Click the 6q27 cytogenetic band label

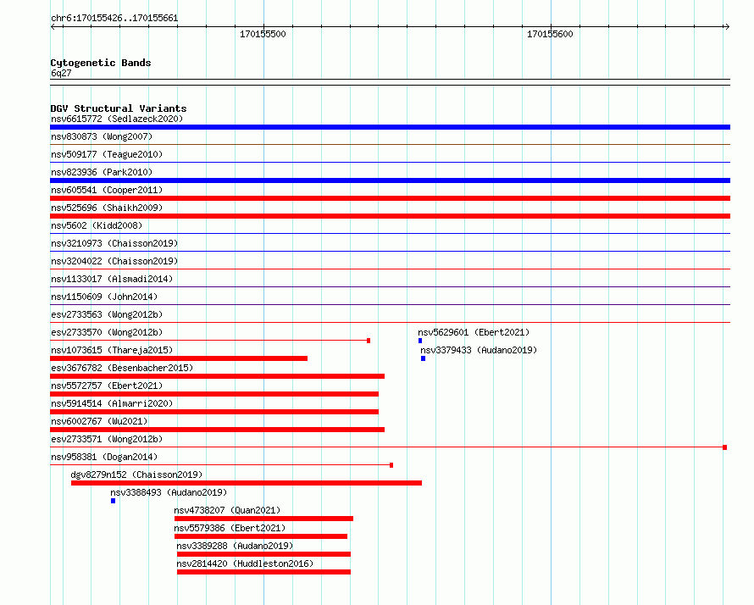[x=61, y=73]
